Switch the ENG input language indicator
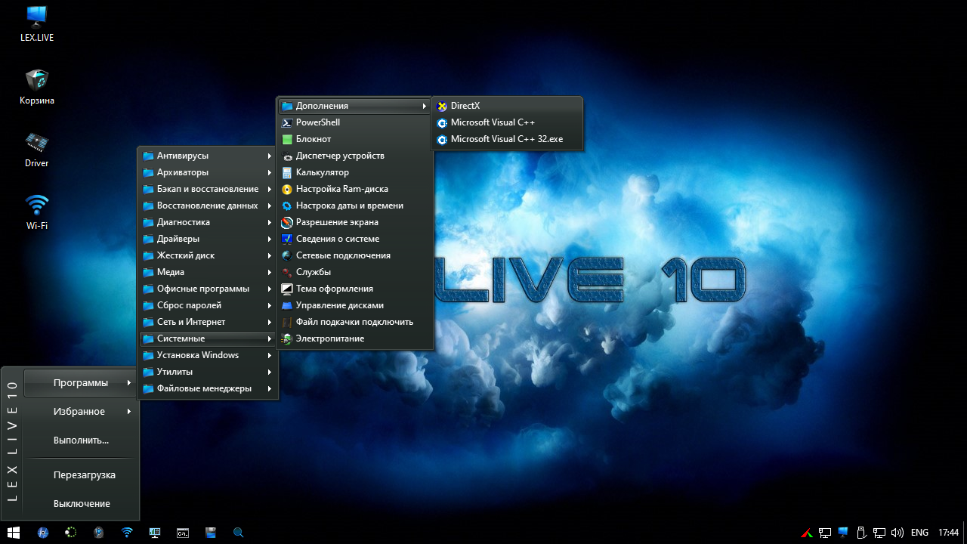The height and width of the screenshot is (544, 967). (x=919, y=533)
